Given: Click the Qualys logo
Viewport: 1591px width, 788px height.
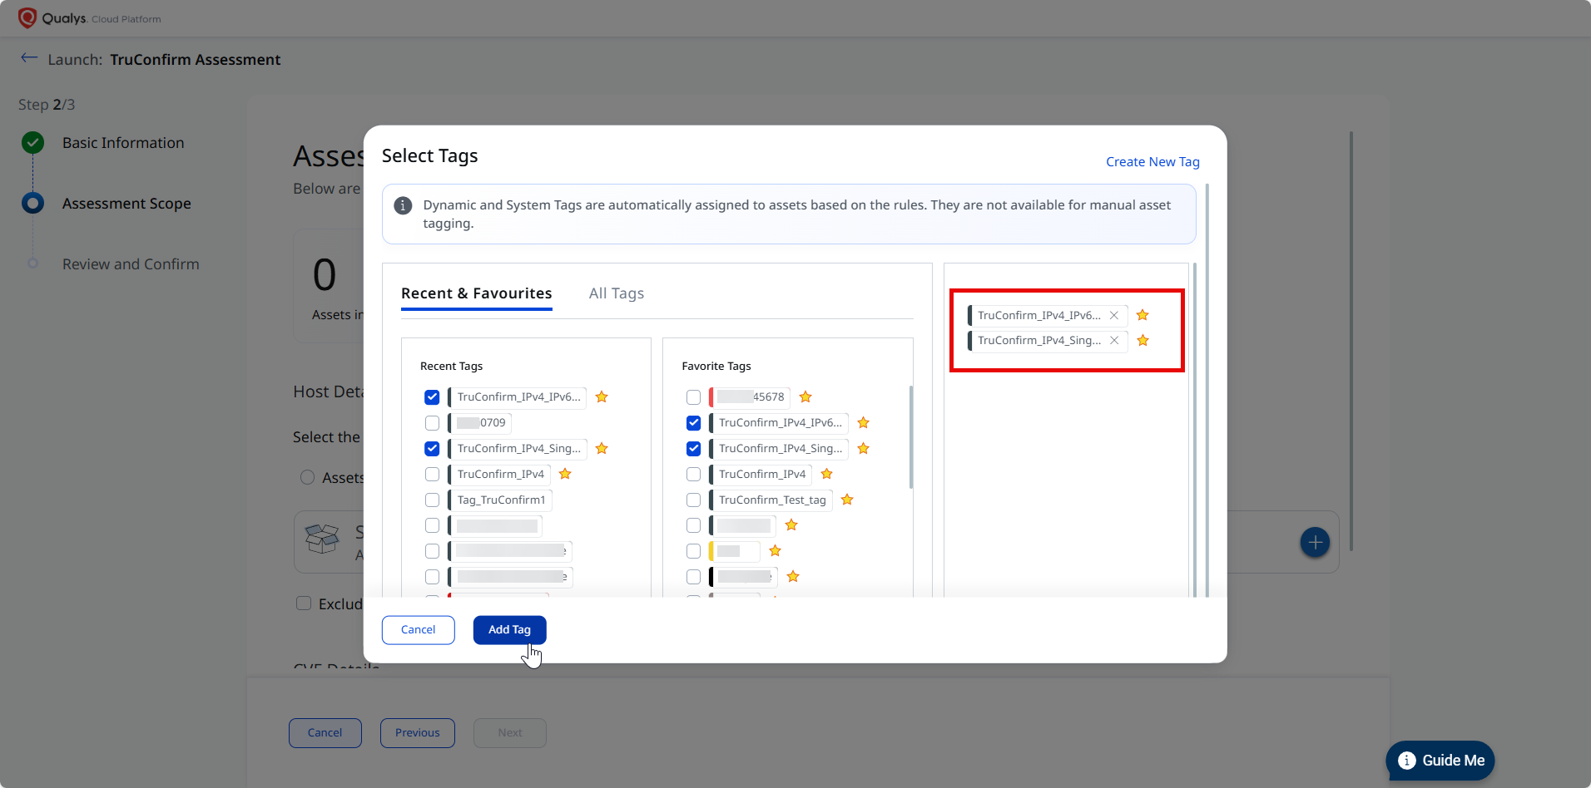Looking at the screenshot, I should click(27, 18).
